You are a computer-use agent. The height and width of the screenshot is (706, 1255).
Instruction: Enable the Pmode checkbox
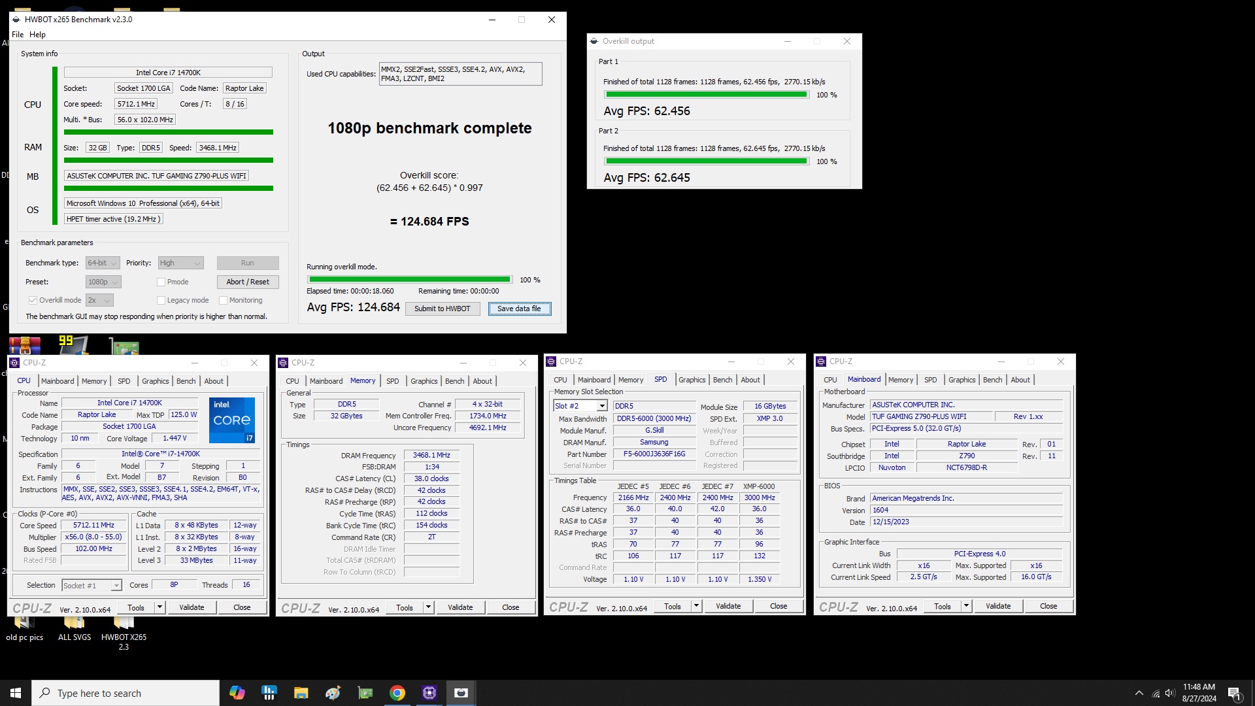click(161, 282)
